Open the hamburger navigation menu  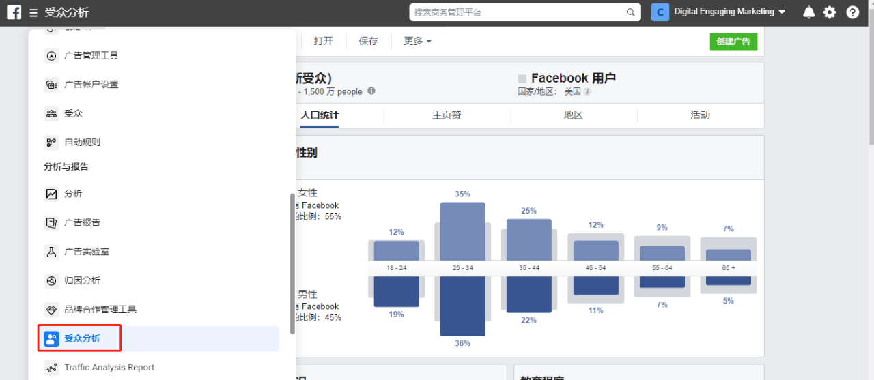pos(33,13)
